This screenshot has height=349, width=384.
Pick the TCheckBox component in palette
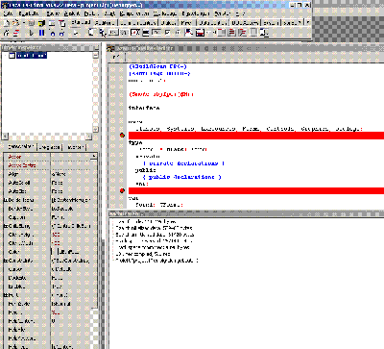coord(167,32)
